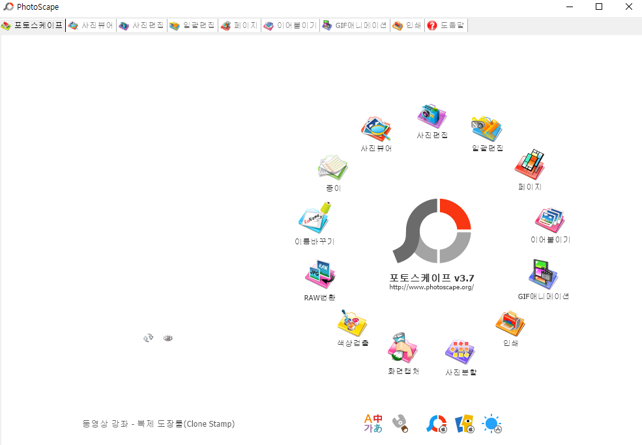Viewport: 642px width, 445px height.
Task: Open the http://www.photoscape.org/ link
Action: point(431,287)
